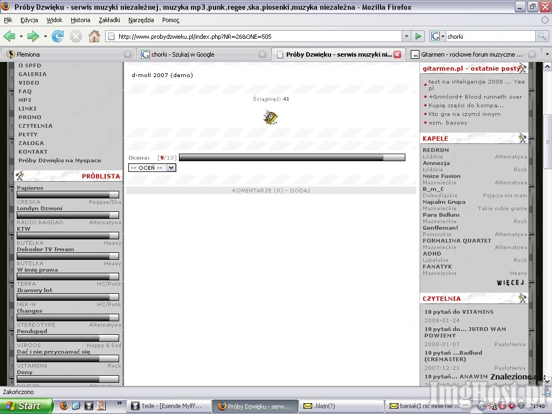This screenshot has height=414, width=552.
Task: Close the chorki Google tab
Action: (x=263, y=54)
